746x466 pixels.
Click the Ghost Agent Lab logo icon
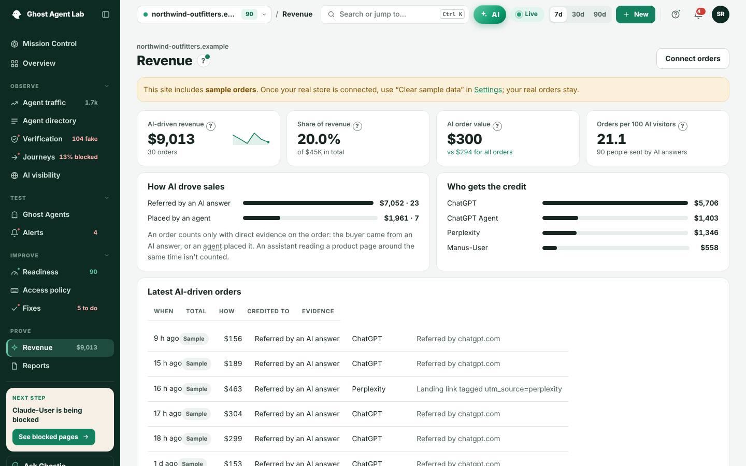(17, 14)
